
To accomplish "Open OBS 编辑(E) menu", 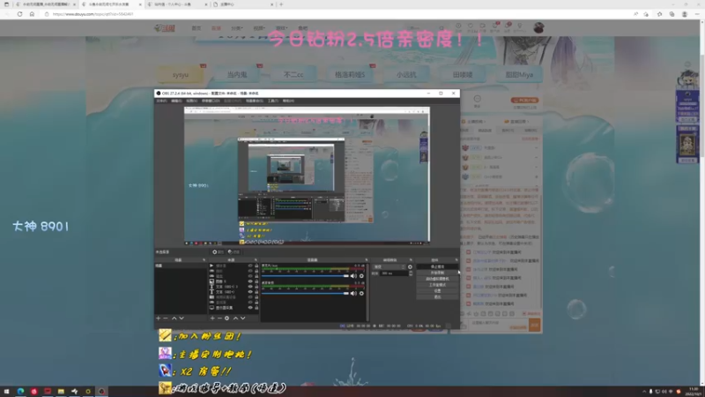I will tap(176, 101).
